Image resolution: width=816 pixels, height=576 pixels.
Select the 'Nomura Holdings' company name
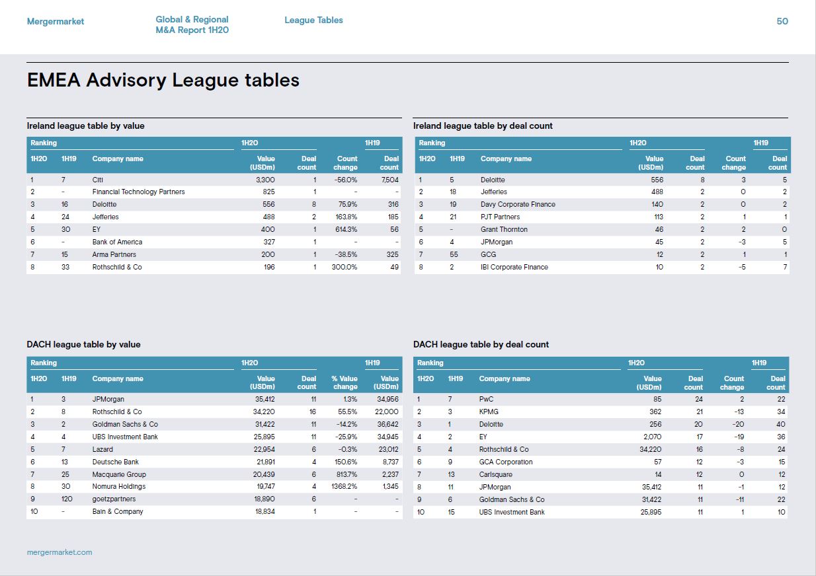pyautogui.click(x=118, y=486)
